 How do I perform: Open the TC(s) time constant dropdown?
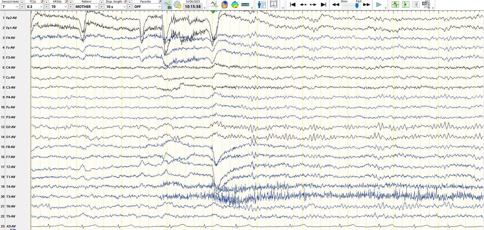(x=35, y=7)
